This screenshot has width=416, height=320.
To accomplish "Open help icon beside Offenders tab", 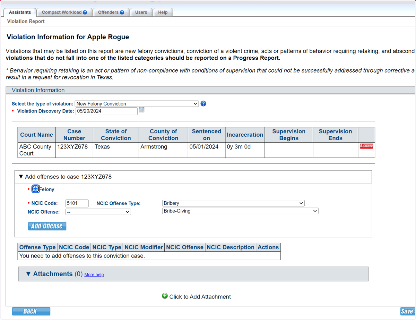I will pos(122,12).
